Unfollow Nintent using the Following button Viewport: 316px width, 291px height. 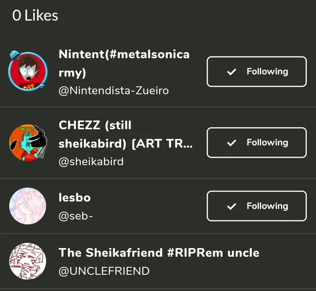click(x=256, y=71)
